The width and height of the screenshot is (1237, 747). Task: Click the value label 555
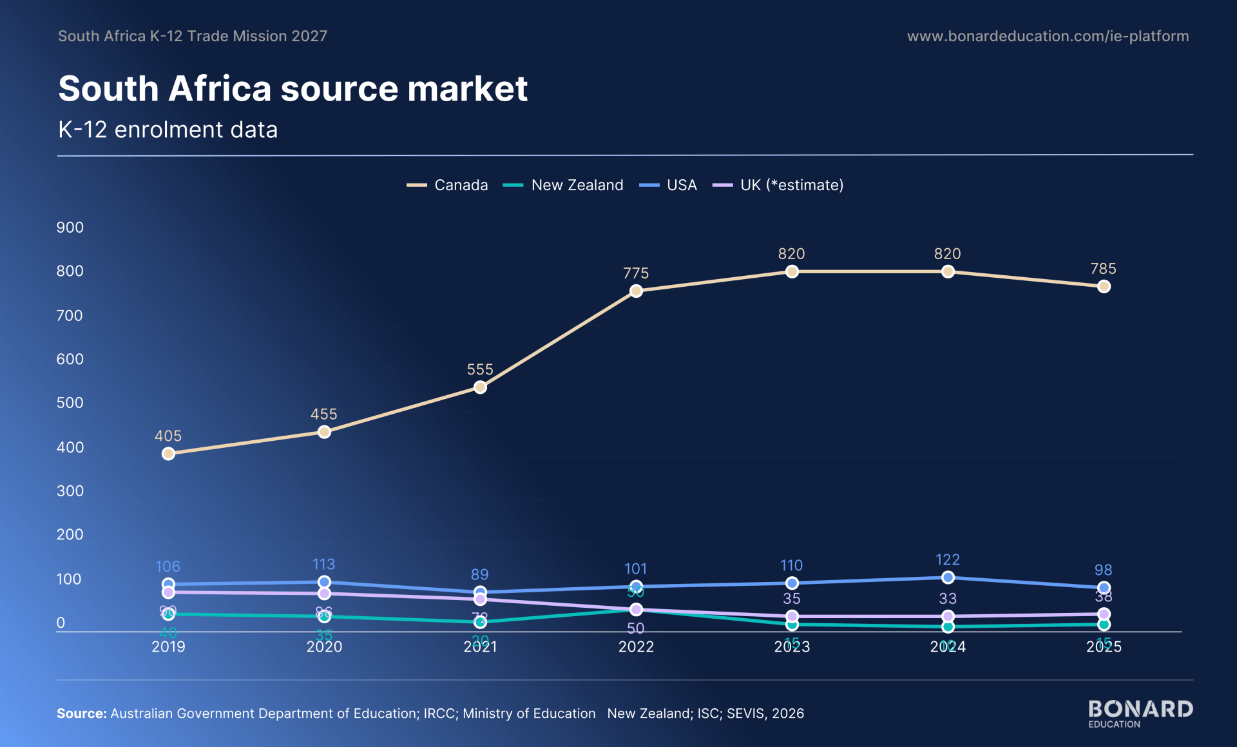tap(480, 369)
